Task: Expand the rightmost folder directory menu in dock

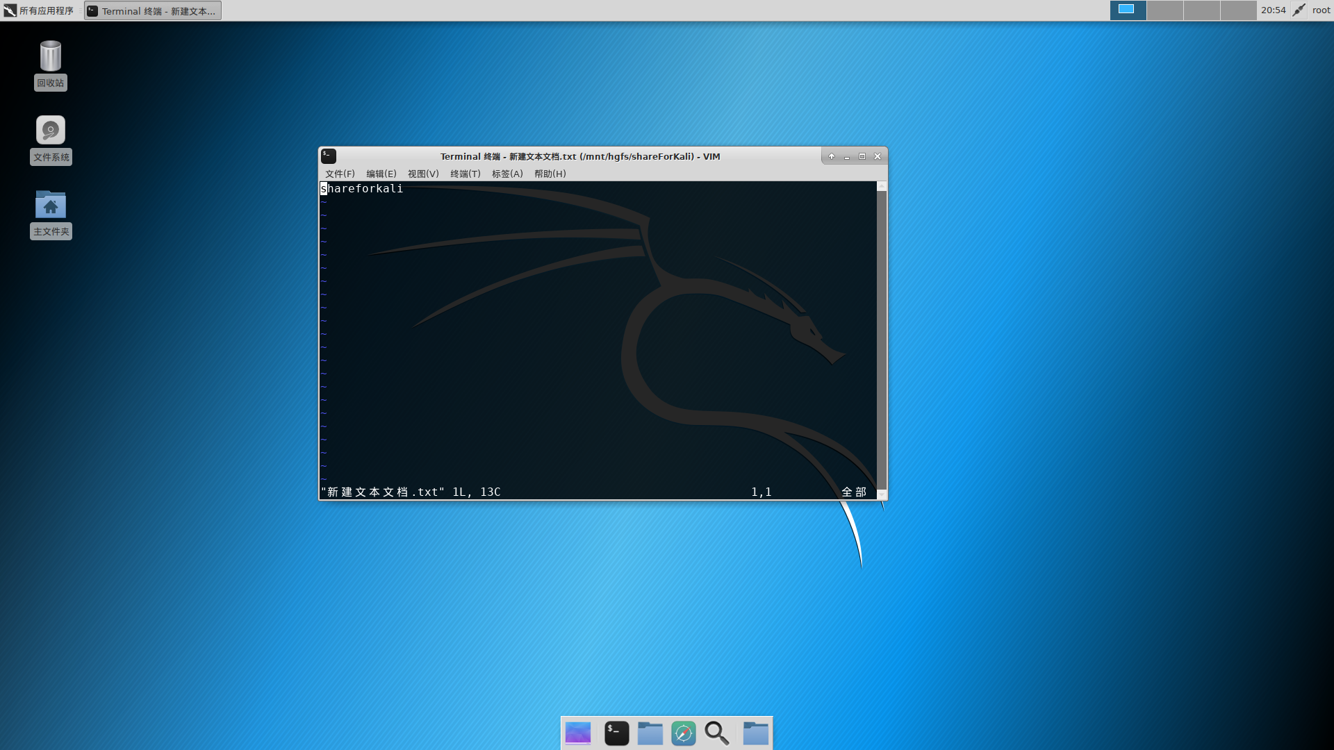Action: [x=755, y=733]
